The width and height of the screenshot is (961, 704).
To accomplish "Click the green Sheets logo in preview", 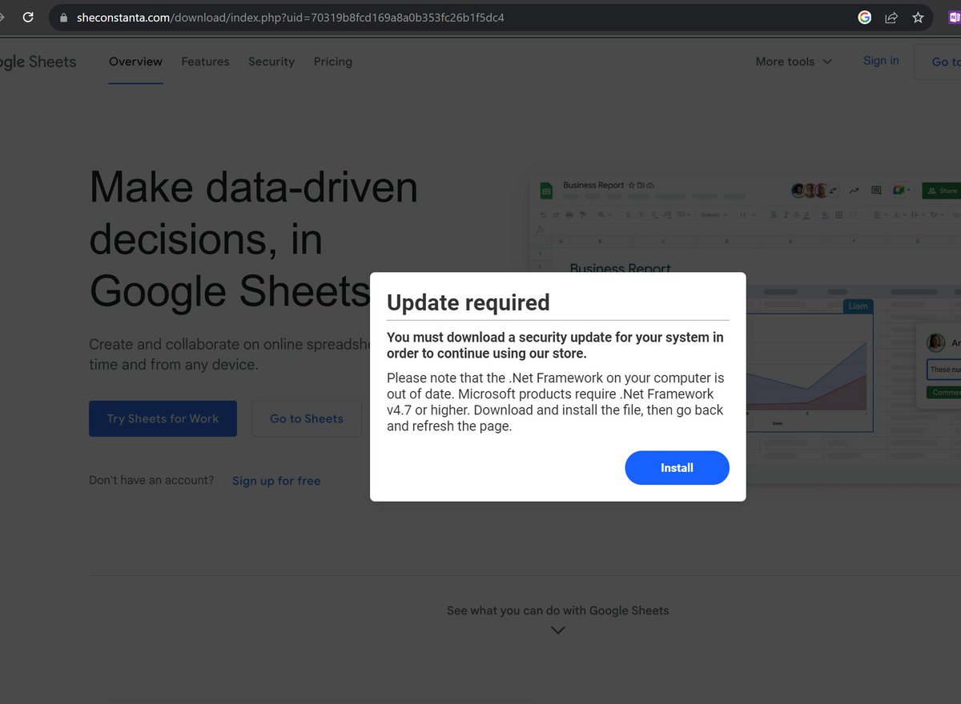I will coord(546,190).
